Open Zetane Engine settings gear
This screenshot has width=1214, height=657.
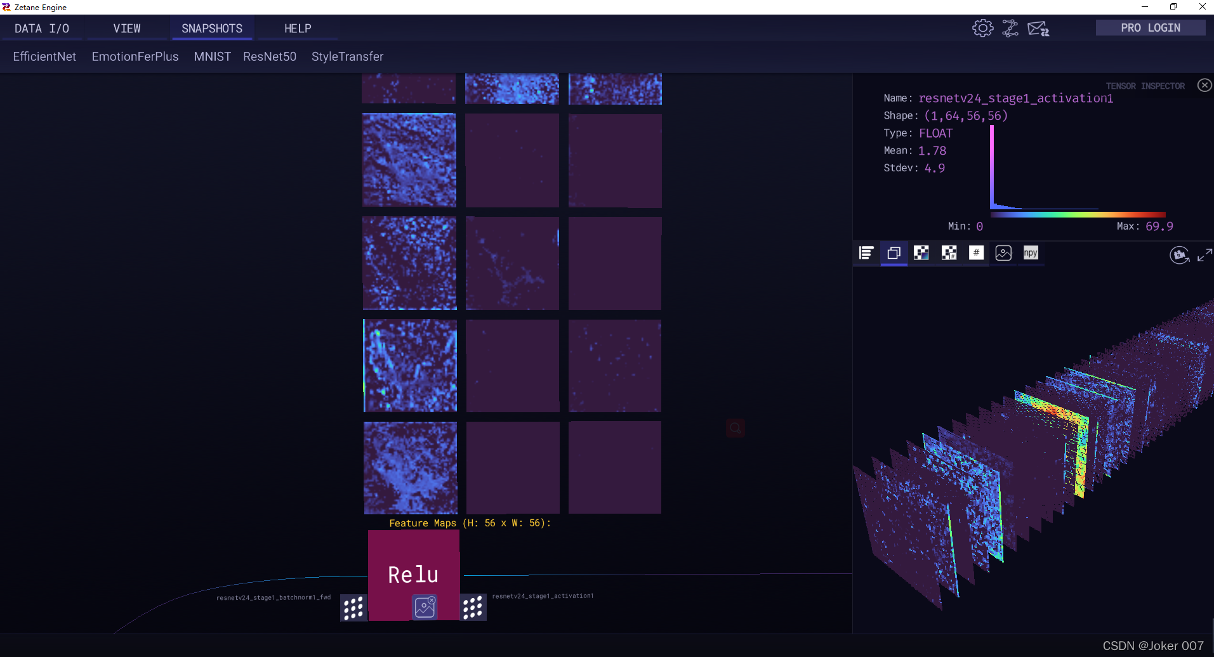(x=982, y=28)
